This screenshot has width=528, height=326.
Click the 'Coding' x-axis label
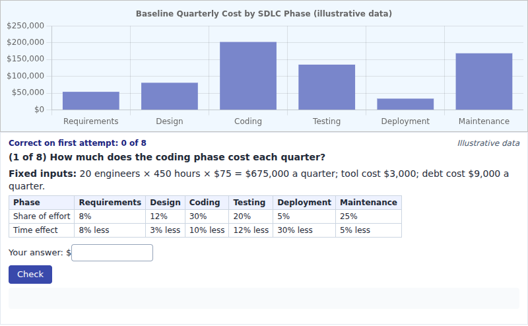[x=248, y=121]
